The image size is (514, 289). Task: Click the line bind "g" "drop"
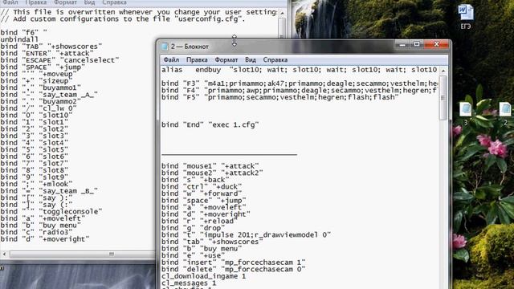(x=193, y=228)
